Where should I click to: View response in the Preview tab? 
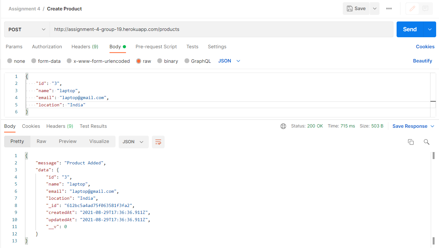[67, 141]
